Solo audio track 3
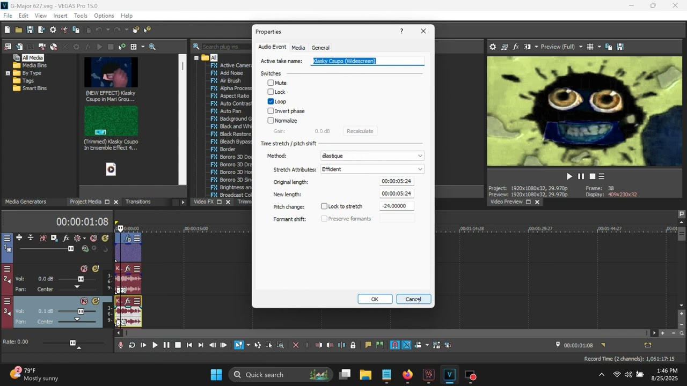 (x=96, y=301)
